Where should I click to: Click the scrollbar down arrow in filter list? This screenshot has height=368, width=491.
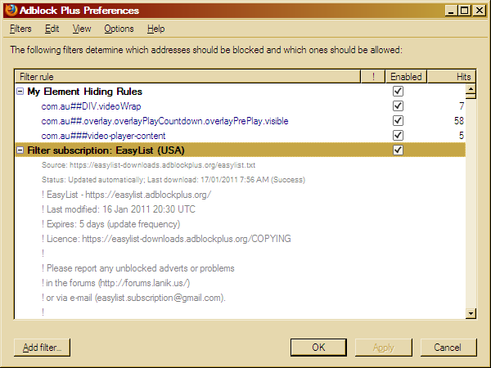tap(471, 313)
